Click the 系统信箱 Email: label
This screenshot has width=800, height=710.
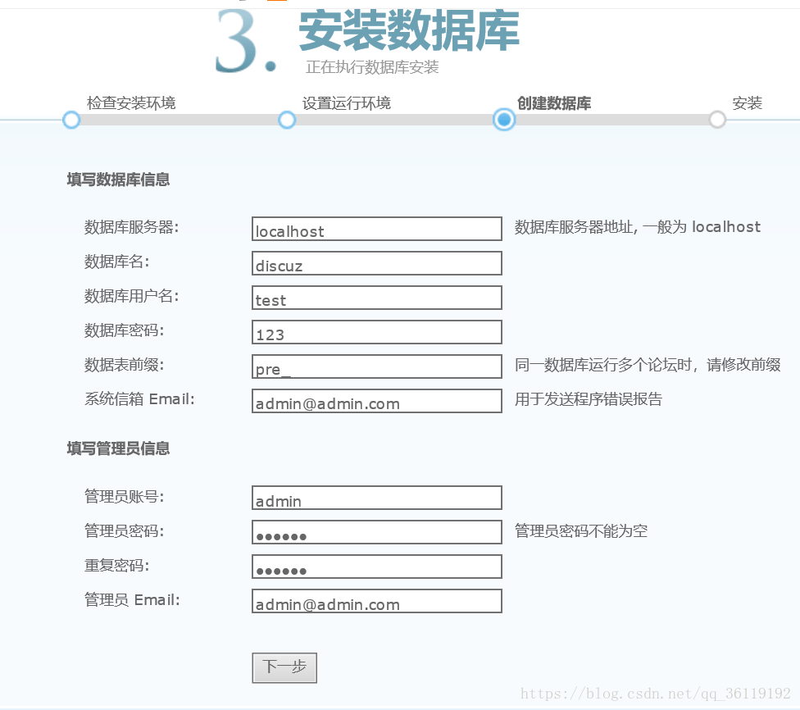pos(140,399)
